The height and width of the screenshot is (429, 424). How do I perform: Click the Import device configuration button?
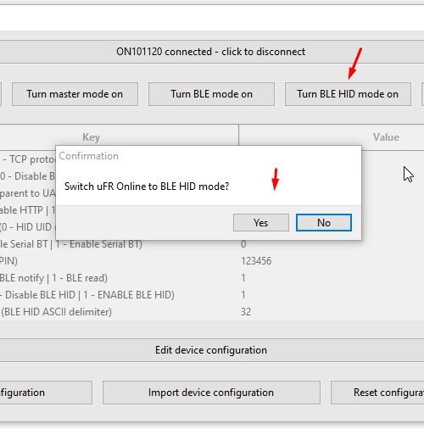211,393
